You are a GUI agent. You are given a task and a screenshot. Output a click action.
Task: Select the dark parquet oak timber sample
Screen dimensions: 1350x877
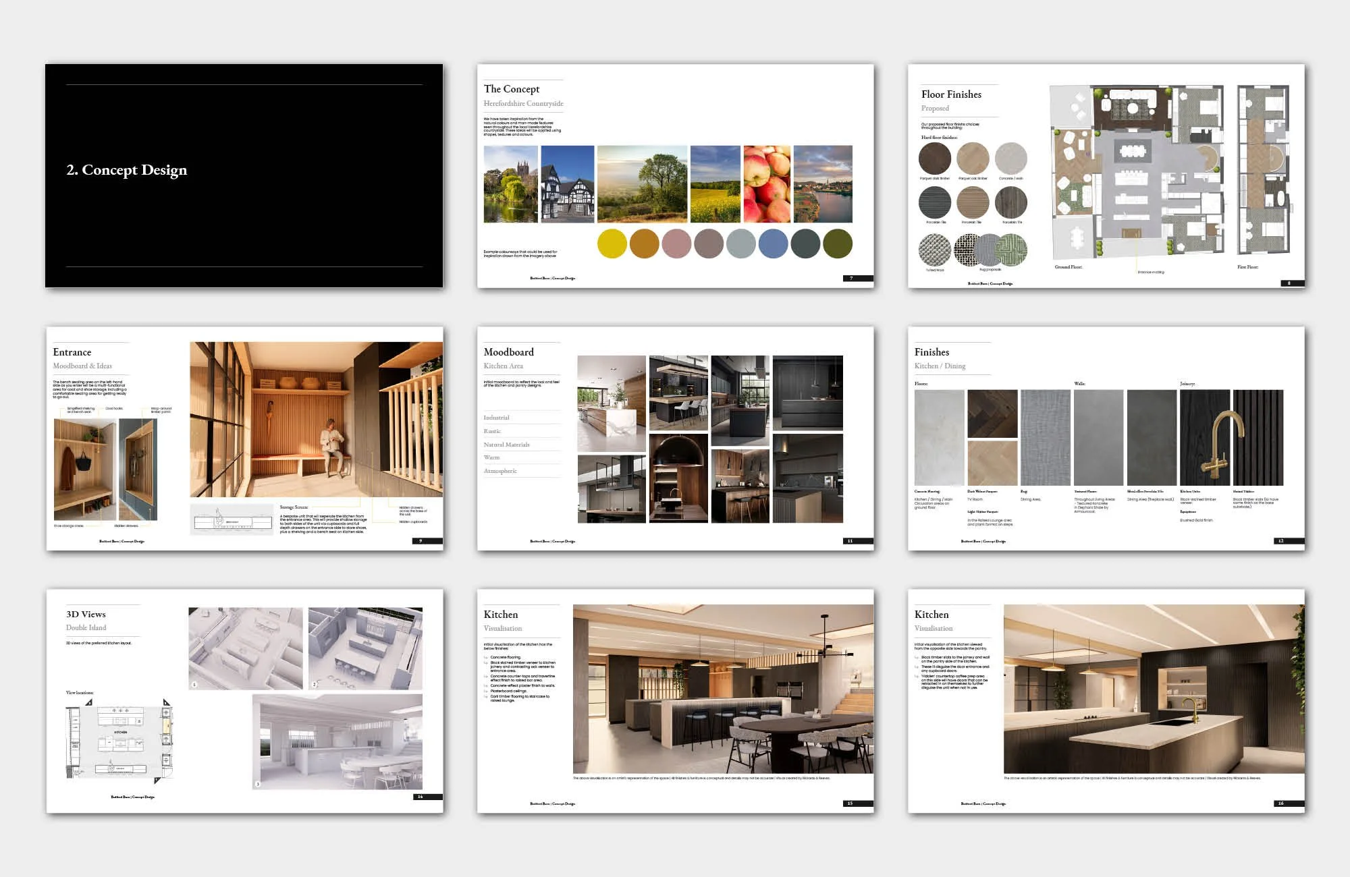tap(935, 159)
